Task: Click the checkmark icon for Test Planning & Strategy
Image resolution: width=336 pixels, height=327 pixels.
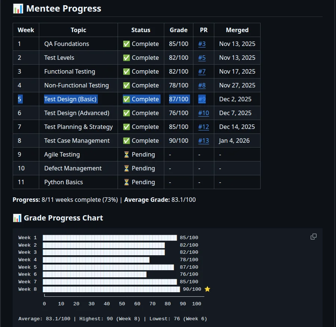Action: coord(126,127)
